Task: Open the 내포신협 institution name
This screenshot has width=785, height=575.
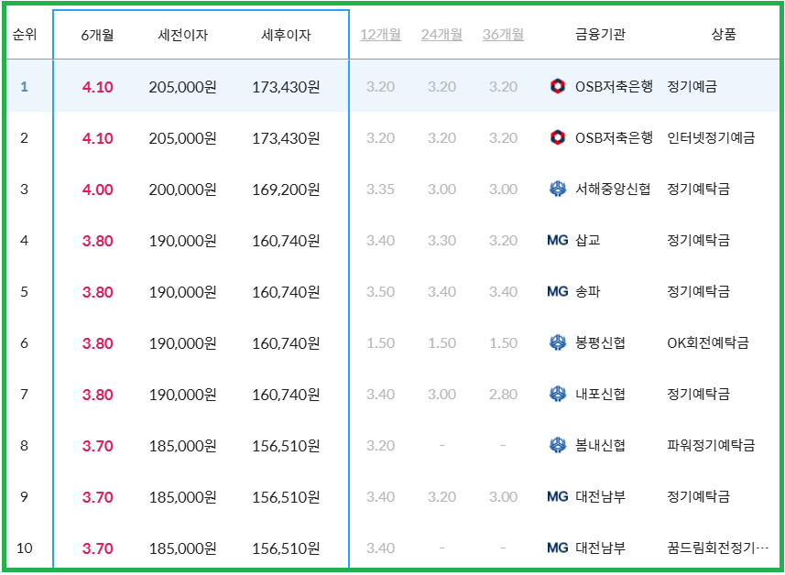Action: (600, 394)
